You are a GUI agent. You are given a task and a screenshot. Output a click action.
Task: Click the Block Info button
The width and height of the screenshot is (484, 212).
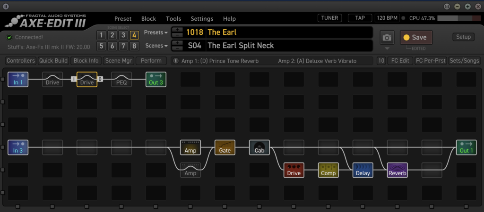pos(86,61)
